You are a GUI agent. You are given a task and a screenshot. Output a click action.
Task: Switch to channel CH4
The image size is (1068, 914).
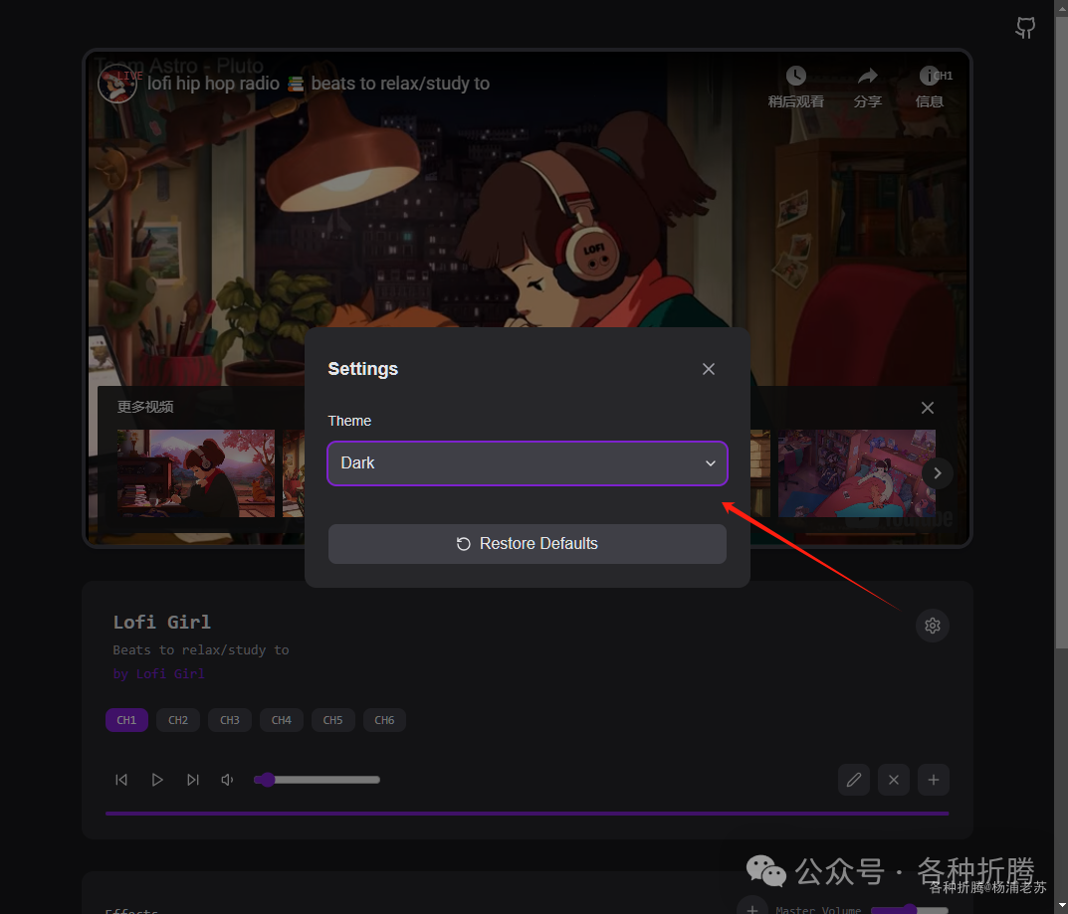(x=282, y=720)
